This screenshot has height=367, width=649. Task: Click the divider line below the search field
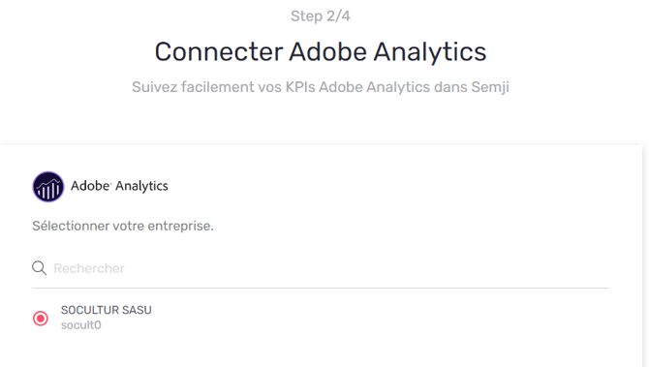tap(321, 288)
